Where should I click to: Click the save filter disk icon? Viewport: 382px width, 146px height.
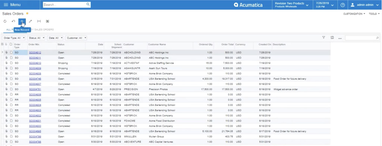[332, 38]
